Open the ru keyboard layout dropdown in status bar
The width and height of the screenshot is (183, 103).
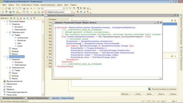coord(158,101)
